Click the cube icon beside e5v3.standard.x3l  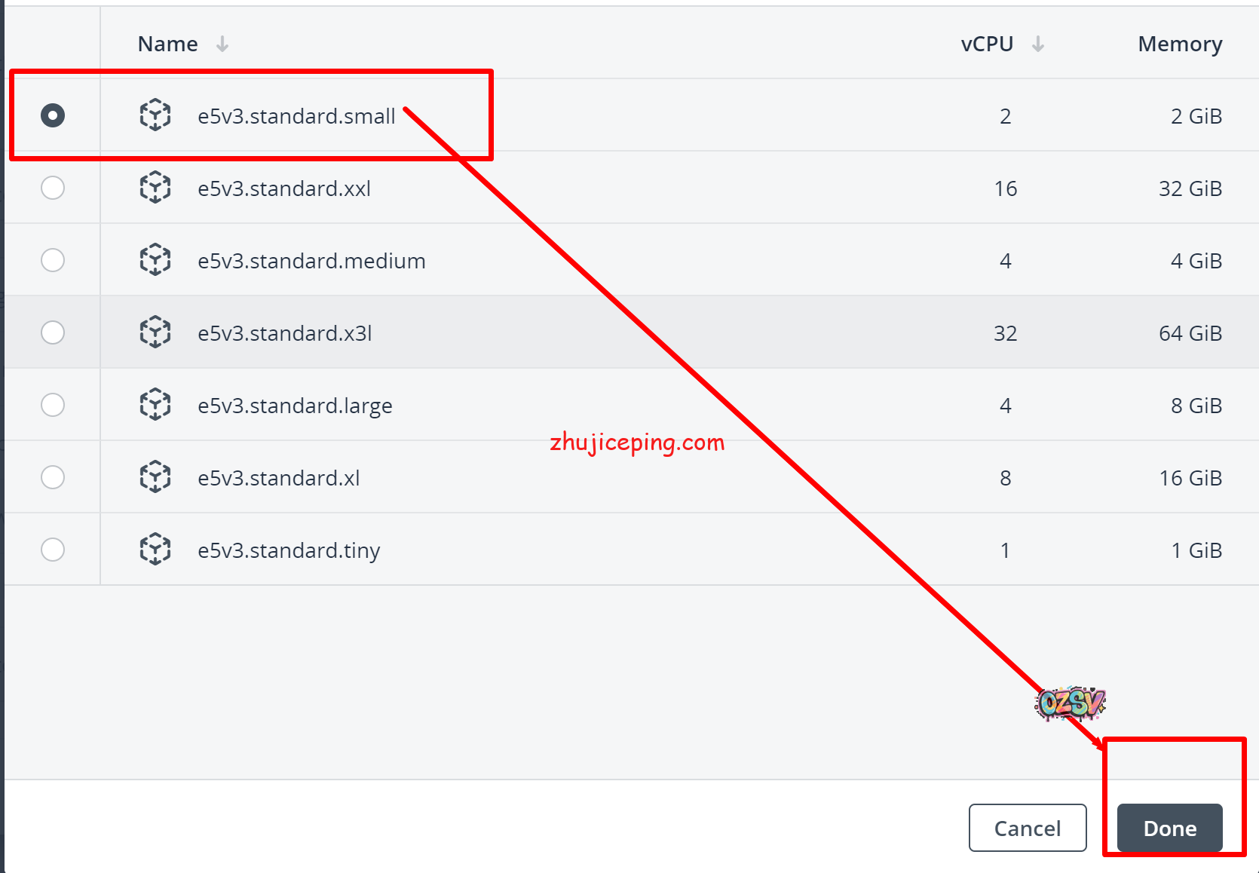click(x=155, y=332)
